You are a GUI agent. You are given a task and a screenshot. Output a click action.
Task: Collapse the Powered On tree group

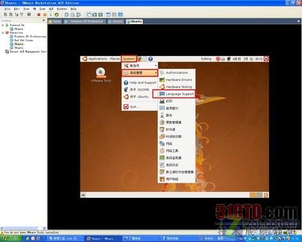pyautogui.click(x=3, y=25)
